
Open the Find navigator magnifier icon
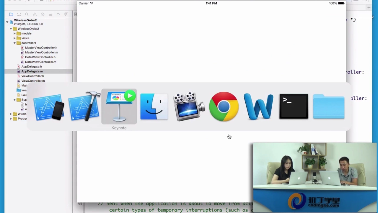tap(27, 14)
